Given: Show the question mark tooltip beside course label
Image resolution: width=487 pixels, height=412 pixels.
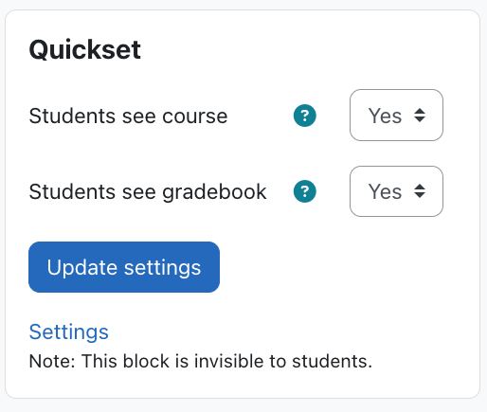Looking at the screenshot, I should [x=305, y=116].
